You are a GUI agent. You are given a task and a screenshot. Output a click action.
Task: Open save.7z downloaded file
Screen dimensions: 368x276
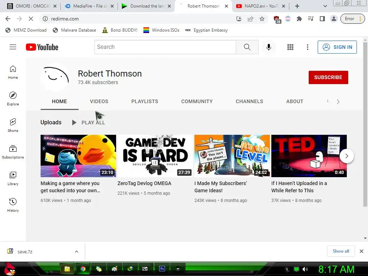25,252
